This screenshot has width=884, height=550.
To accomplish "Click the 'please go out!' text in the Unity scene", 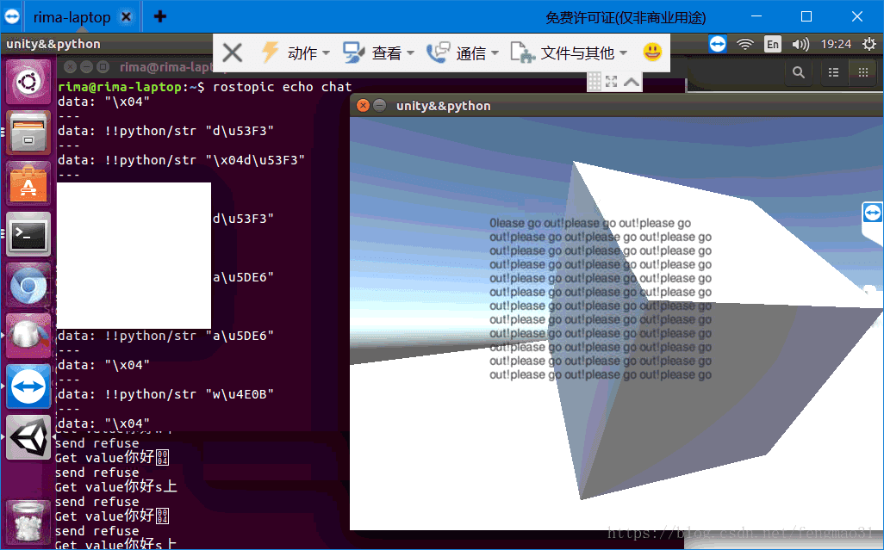I will click(x=601, y=299).
